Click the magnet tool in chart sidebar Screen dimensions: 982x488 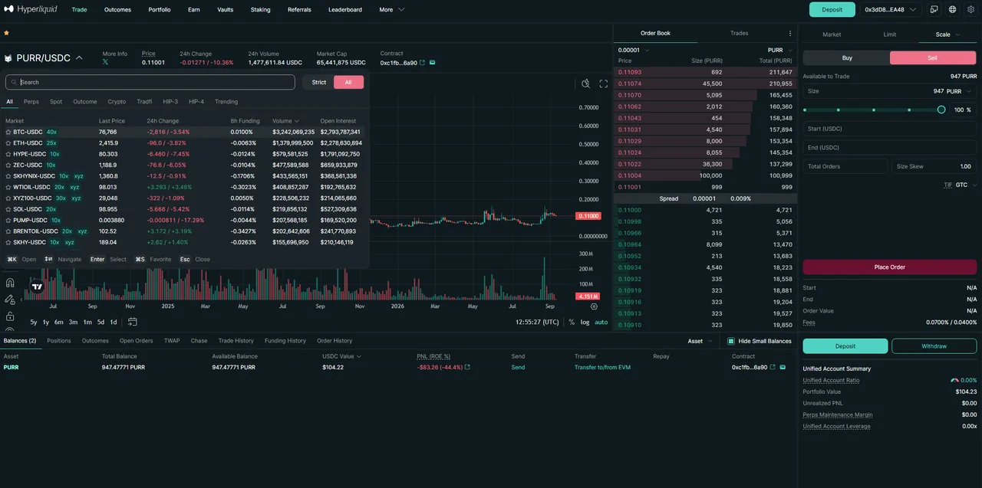10,283
